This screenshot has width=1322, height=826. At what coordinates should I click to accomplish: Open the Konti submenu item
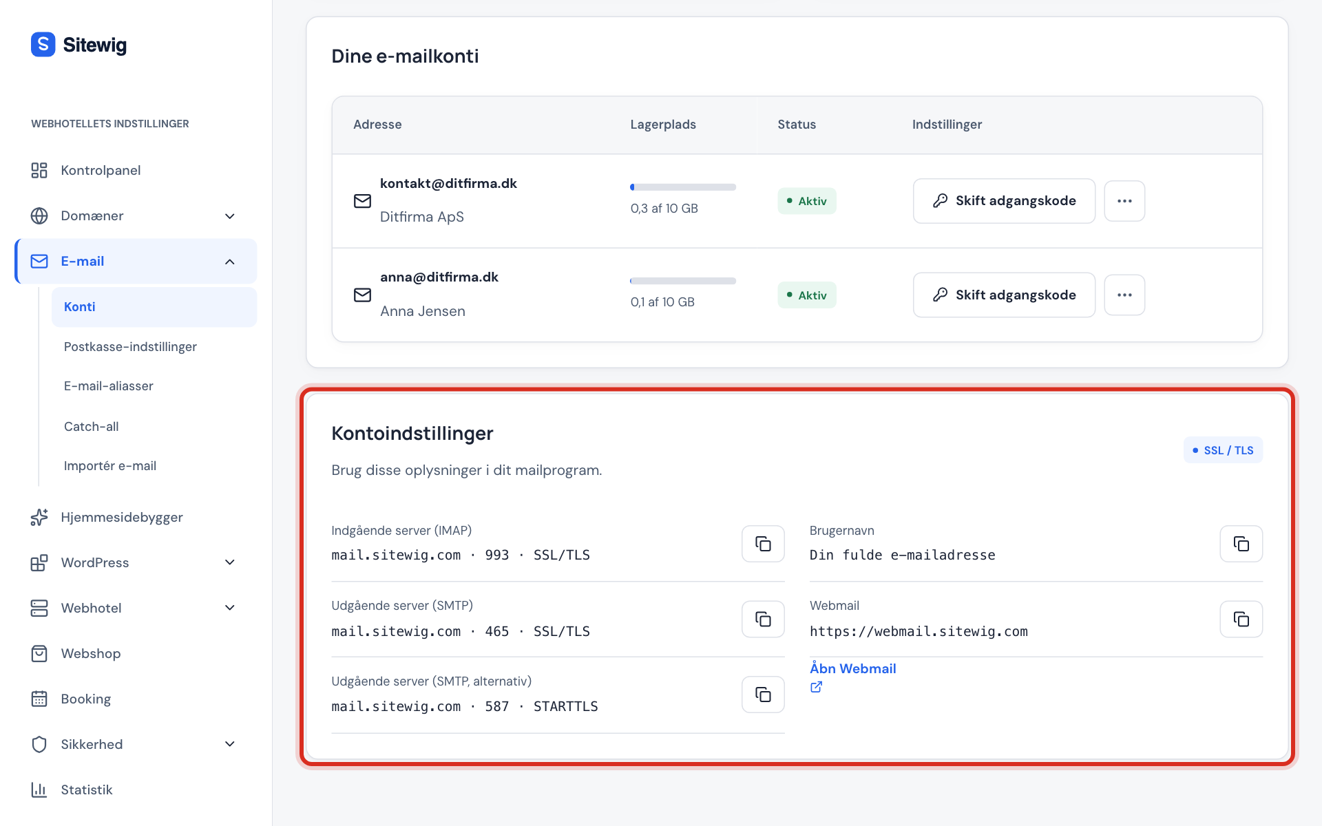tap(154, 307)
